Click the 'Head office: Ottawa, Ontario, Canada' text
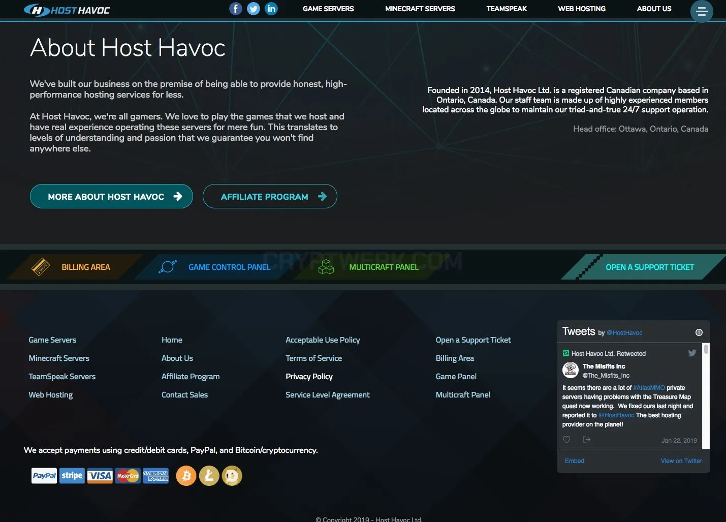Image resolution: width=726 pixels, height=522 pixels. (x=641, y=129)
